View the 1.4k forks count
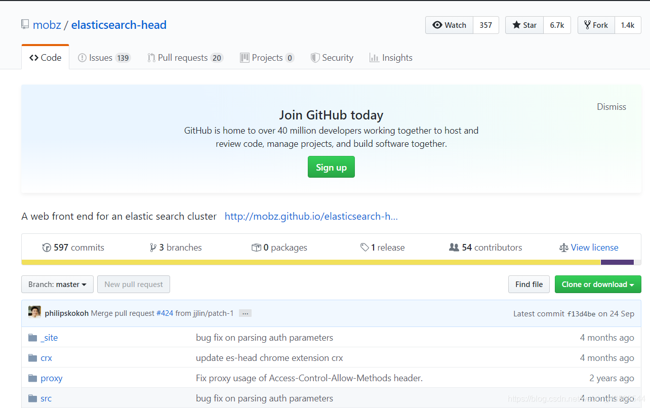This screenshot has height=408, width=650. (x=628, y=25)
